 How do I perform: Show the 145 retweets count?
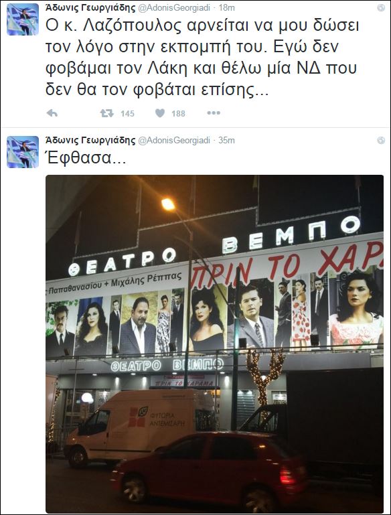click(127, 114)
